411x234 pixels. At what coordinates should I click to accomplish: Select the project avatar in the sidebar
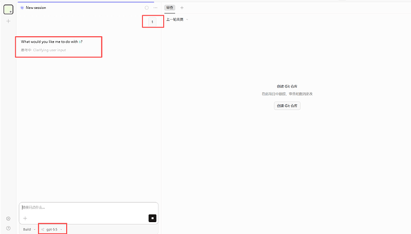pos(8,10)
